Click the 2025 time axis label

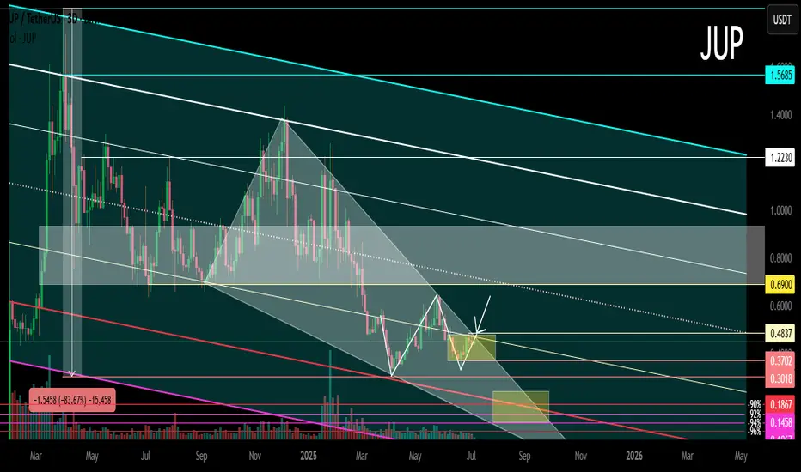coord(309,456)
